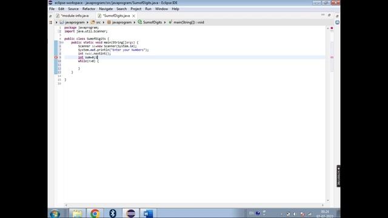Viewport: 388px width, 218px height.
Task: Click main(String[]) method in breadcrumb
Action: [189, 22]
